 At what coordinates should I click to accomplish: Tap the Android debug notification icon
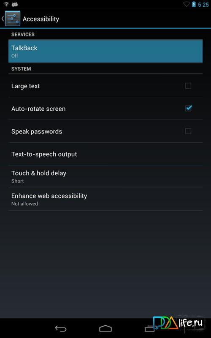tap(15, 4)
